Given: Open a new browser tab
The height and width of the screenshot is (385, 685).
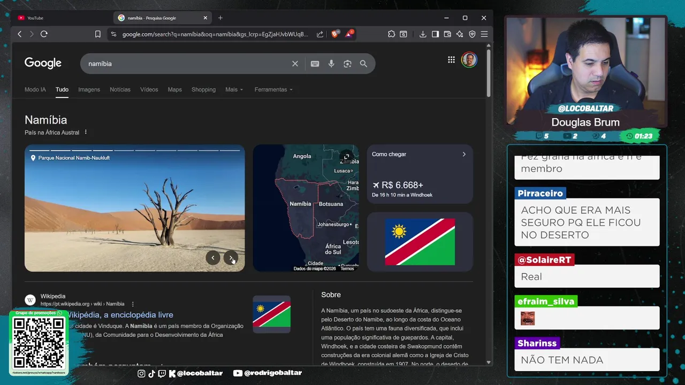Looking at the screenshot, I should [220, 18].
